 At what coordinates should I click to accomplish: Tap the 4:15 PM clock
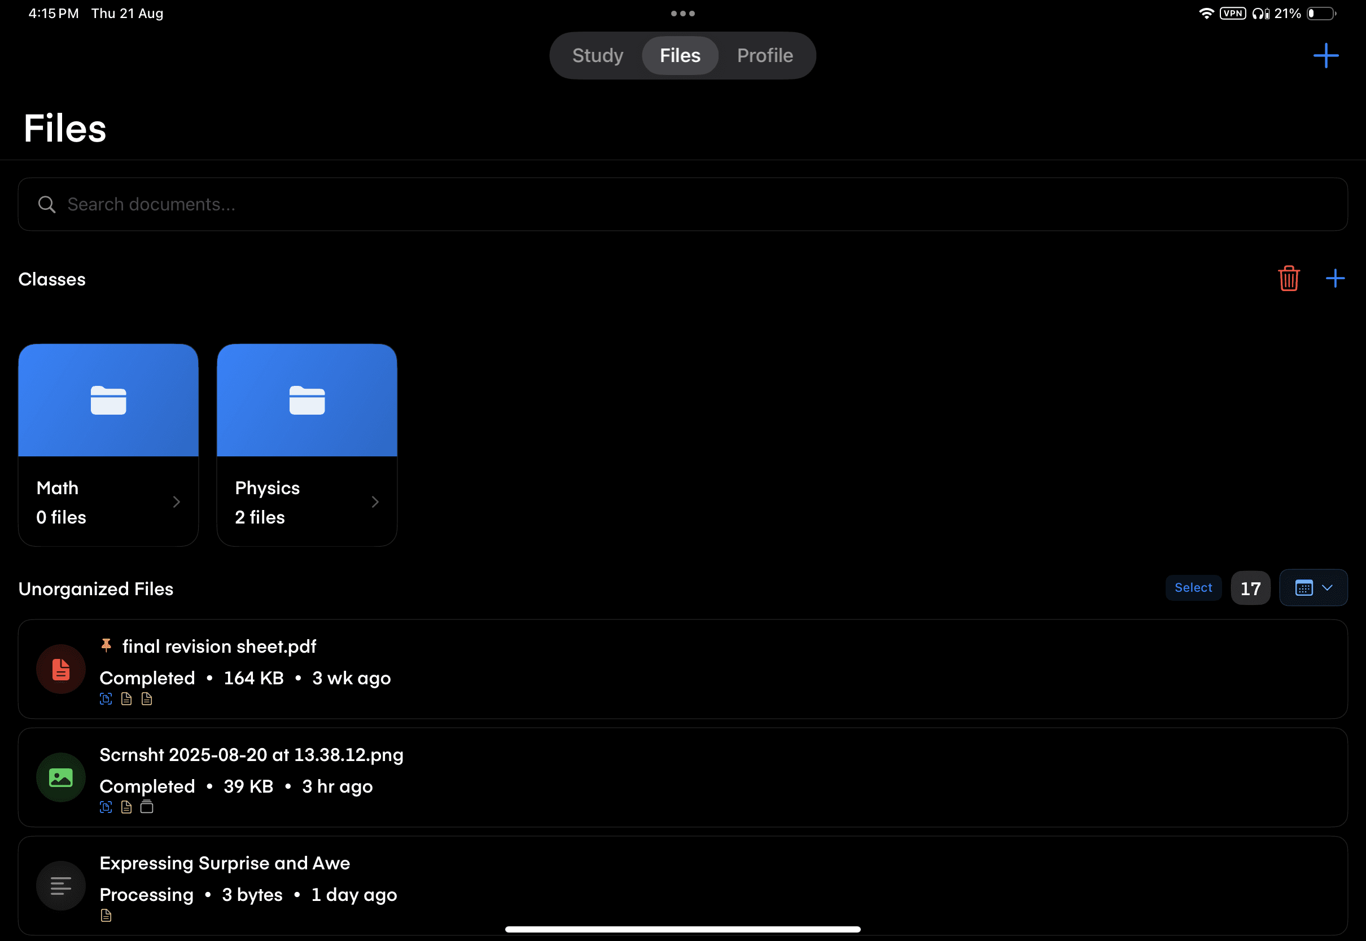[x=54, y=14]
